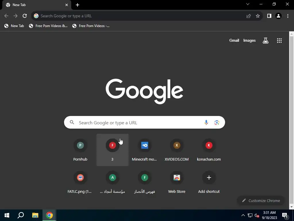This screenshot has width=294, height=221.
Task: Open the فهرس الأنصار shortcut
Action: click(x=144, y=182)
